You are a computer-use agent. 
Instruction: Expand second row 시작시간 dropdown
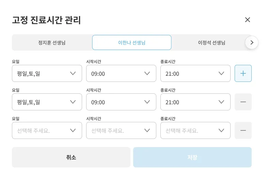tap(121, 102)
